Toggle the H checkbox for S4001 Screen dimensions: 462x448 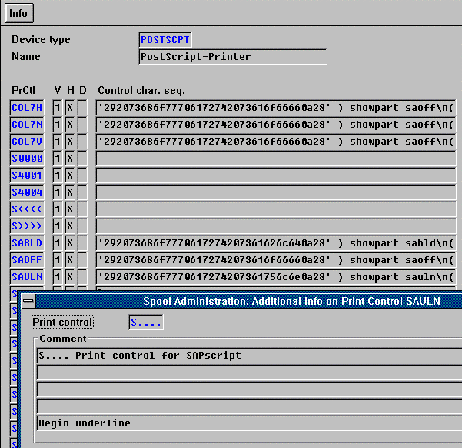point(70,176)
